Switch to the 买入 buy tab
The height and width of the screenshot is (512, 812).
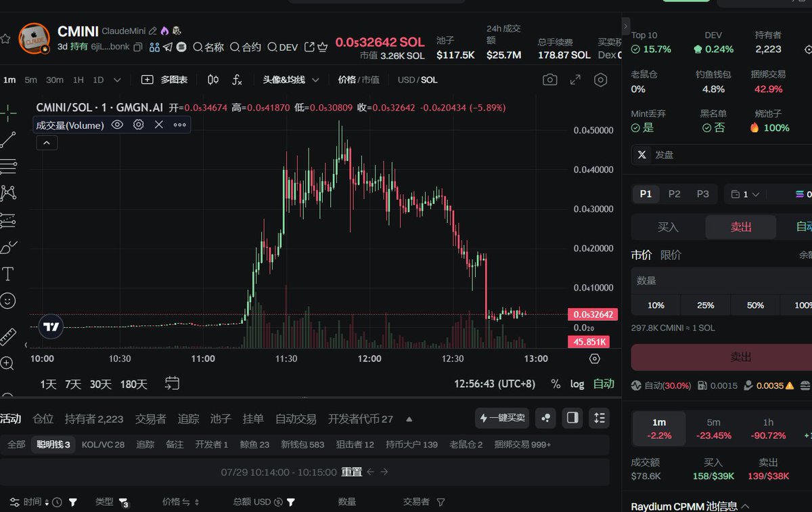pos(668,227)
